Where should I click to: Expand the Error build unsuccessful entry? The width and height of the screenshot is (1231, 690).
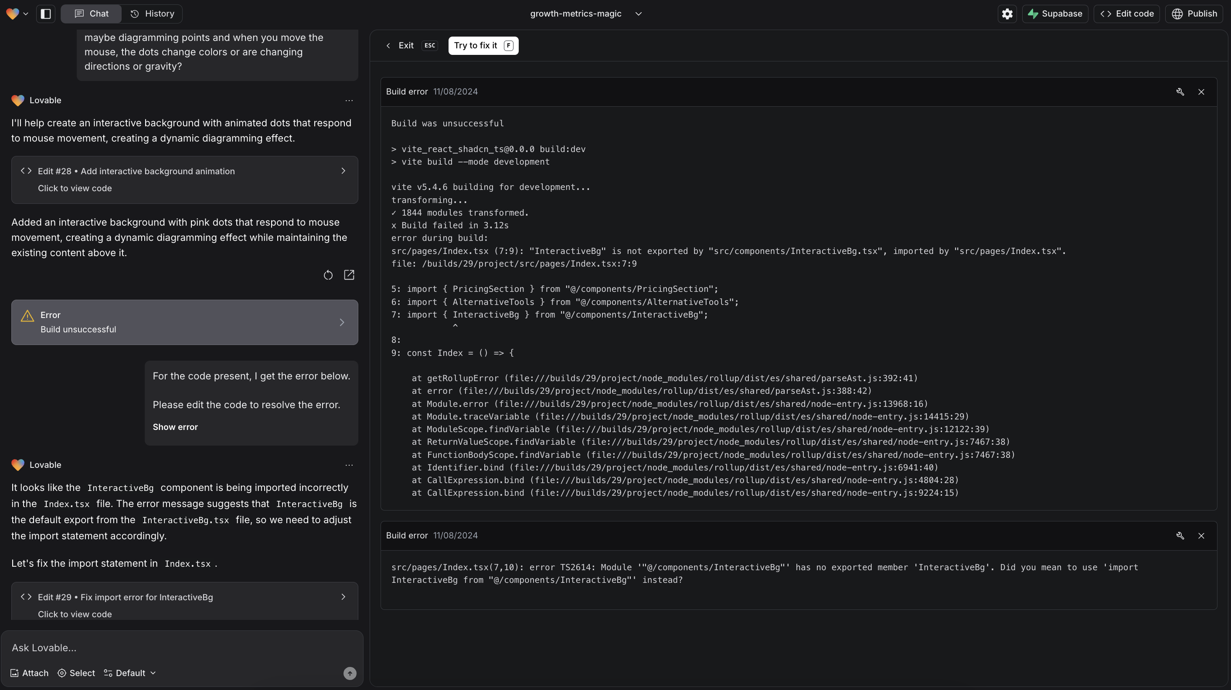(x=343, y=322)
